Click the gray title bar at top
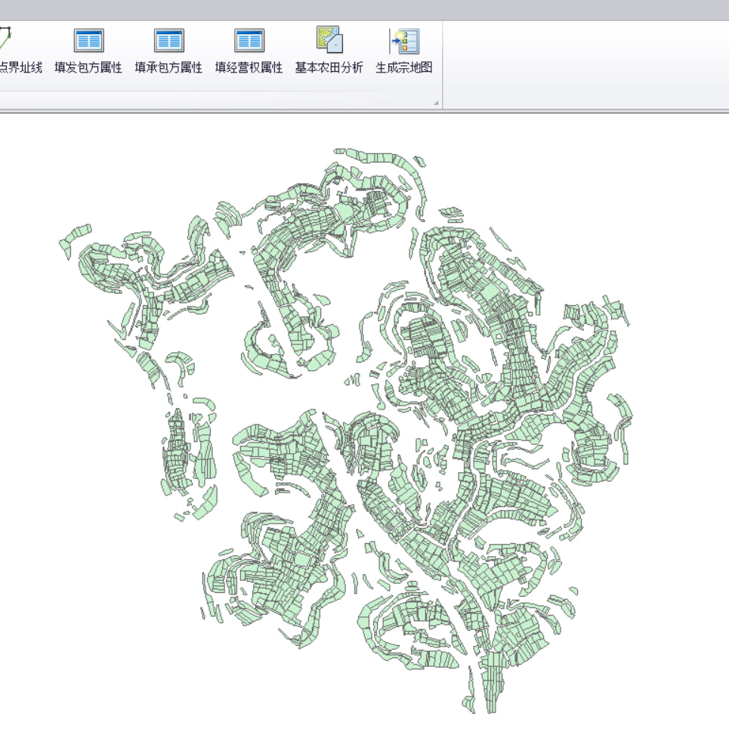This screenshot has height=729, width=729. click(x=363, y=10)
